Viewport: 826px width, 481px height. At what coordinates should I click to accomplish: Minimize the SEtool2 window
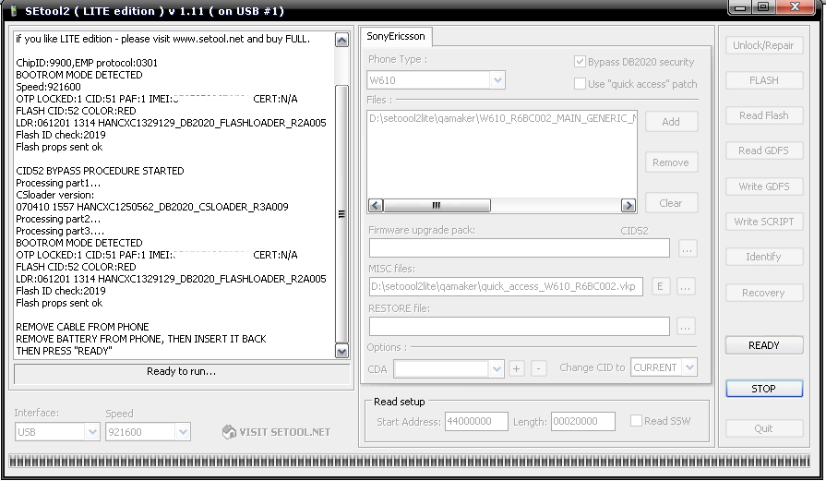click(x=741, y=7)
